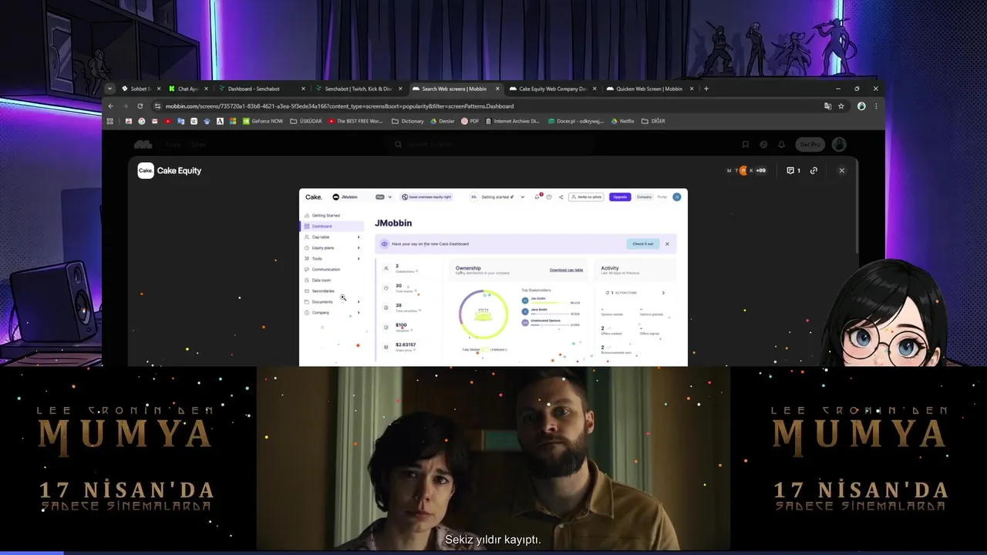The image size is (987, 555).
Task: Expand the Tools sidebar chevron
Action: pos(359,258)
